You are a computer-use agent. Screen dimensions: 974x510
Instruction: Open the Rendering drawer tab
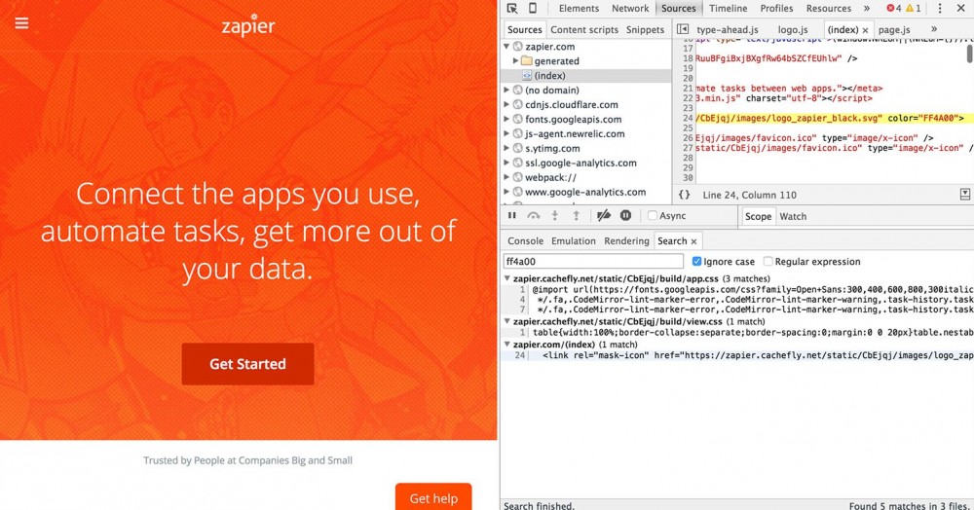click(x=626, y=241)
